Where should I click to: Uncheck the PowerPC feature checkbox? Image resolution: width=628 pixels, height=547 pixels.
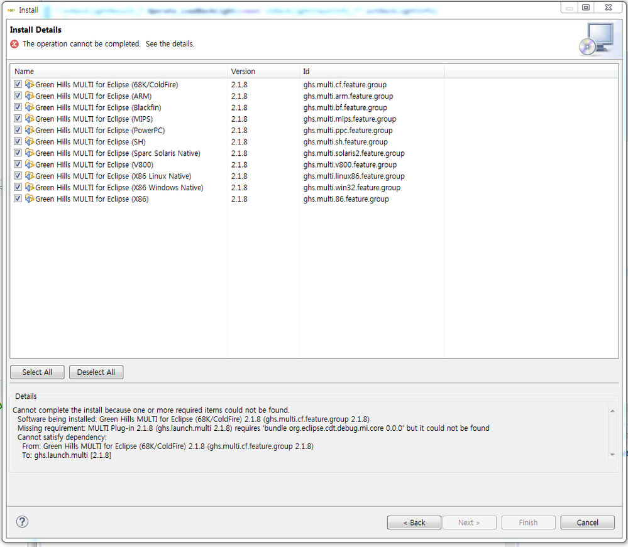pyautogui.click(x=18, y=129)
